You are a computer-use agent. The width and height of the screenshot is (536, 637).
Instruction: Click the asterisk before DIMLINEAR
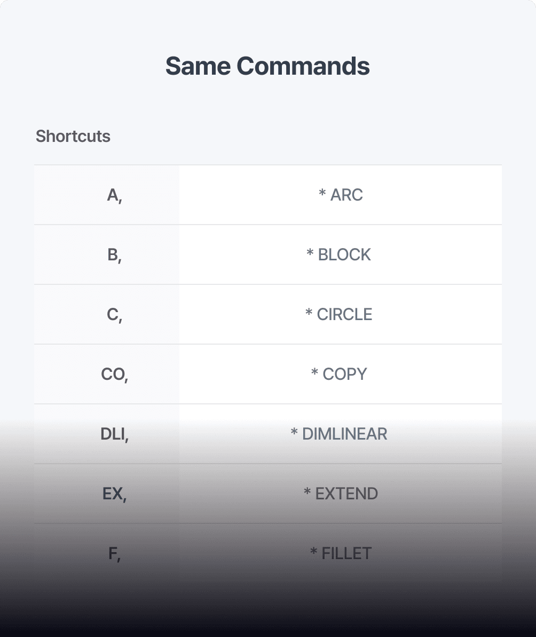pyautogui.click(x=294, y=432)
